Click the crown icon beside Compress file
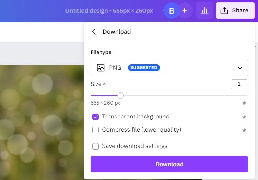 [244, 130]
